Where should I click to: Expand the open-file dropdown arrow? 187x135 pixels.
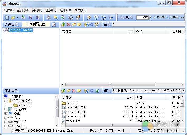[x=17, y=17]
